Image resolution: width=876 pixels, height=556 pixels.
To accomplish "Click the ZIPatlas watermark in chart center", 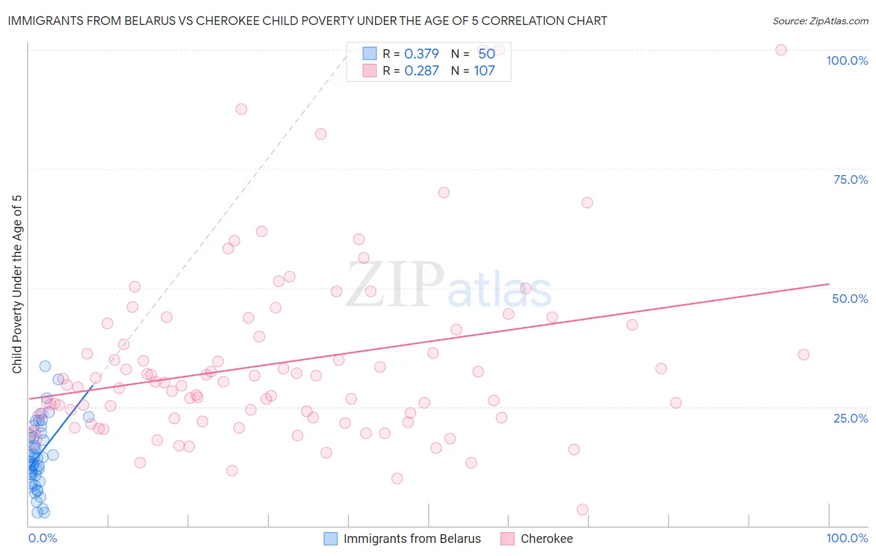I will (x=449, y=285).
